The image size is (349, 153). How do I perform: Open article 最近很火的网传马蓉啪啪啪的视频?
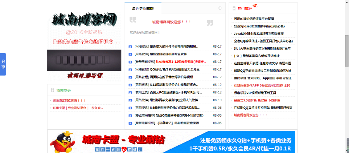click(174, 46)
